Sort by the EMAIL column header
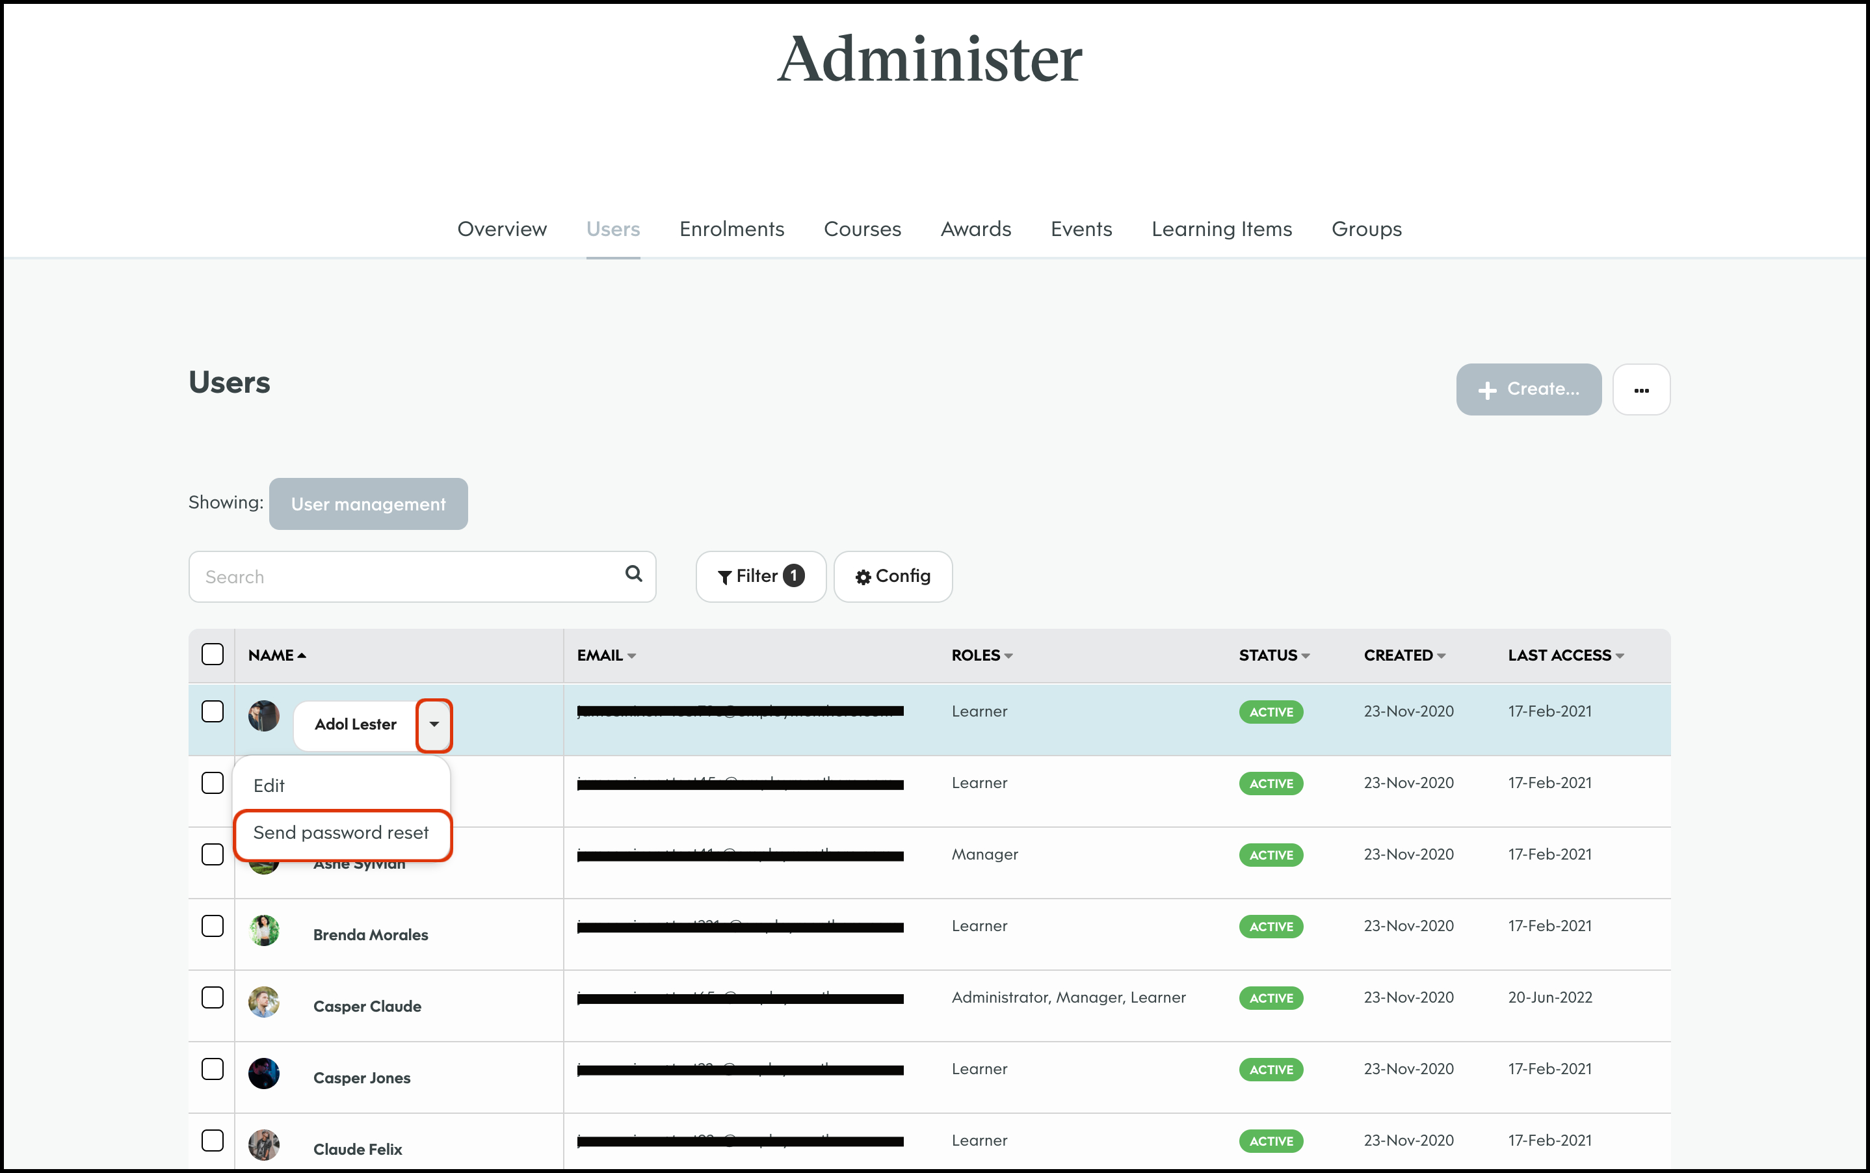The height and width of the screenshot is (1173, 1870). point(606,655)
